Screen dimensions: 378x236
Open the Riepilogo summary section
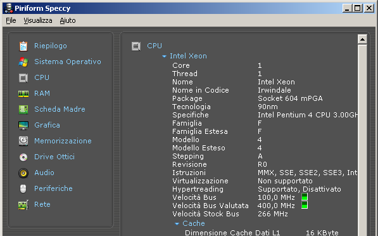(51, 46)
